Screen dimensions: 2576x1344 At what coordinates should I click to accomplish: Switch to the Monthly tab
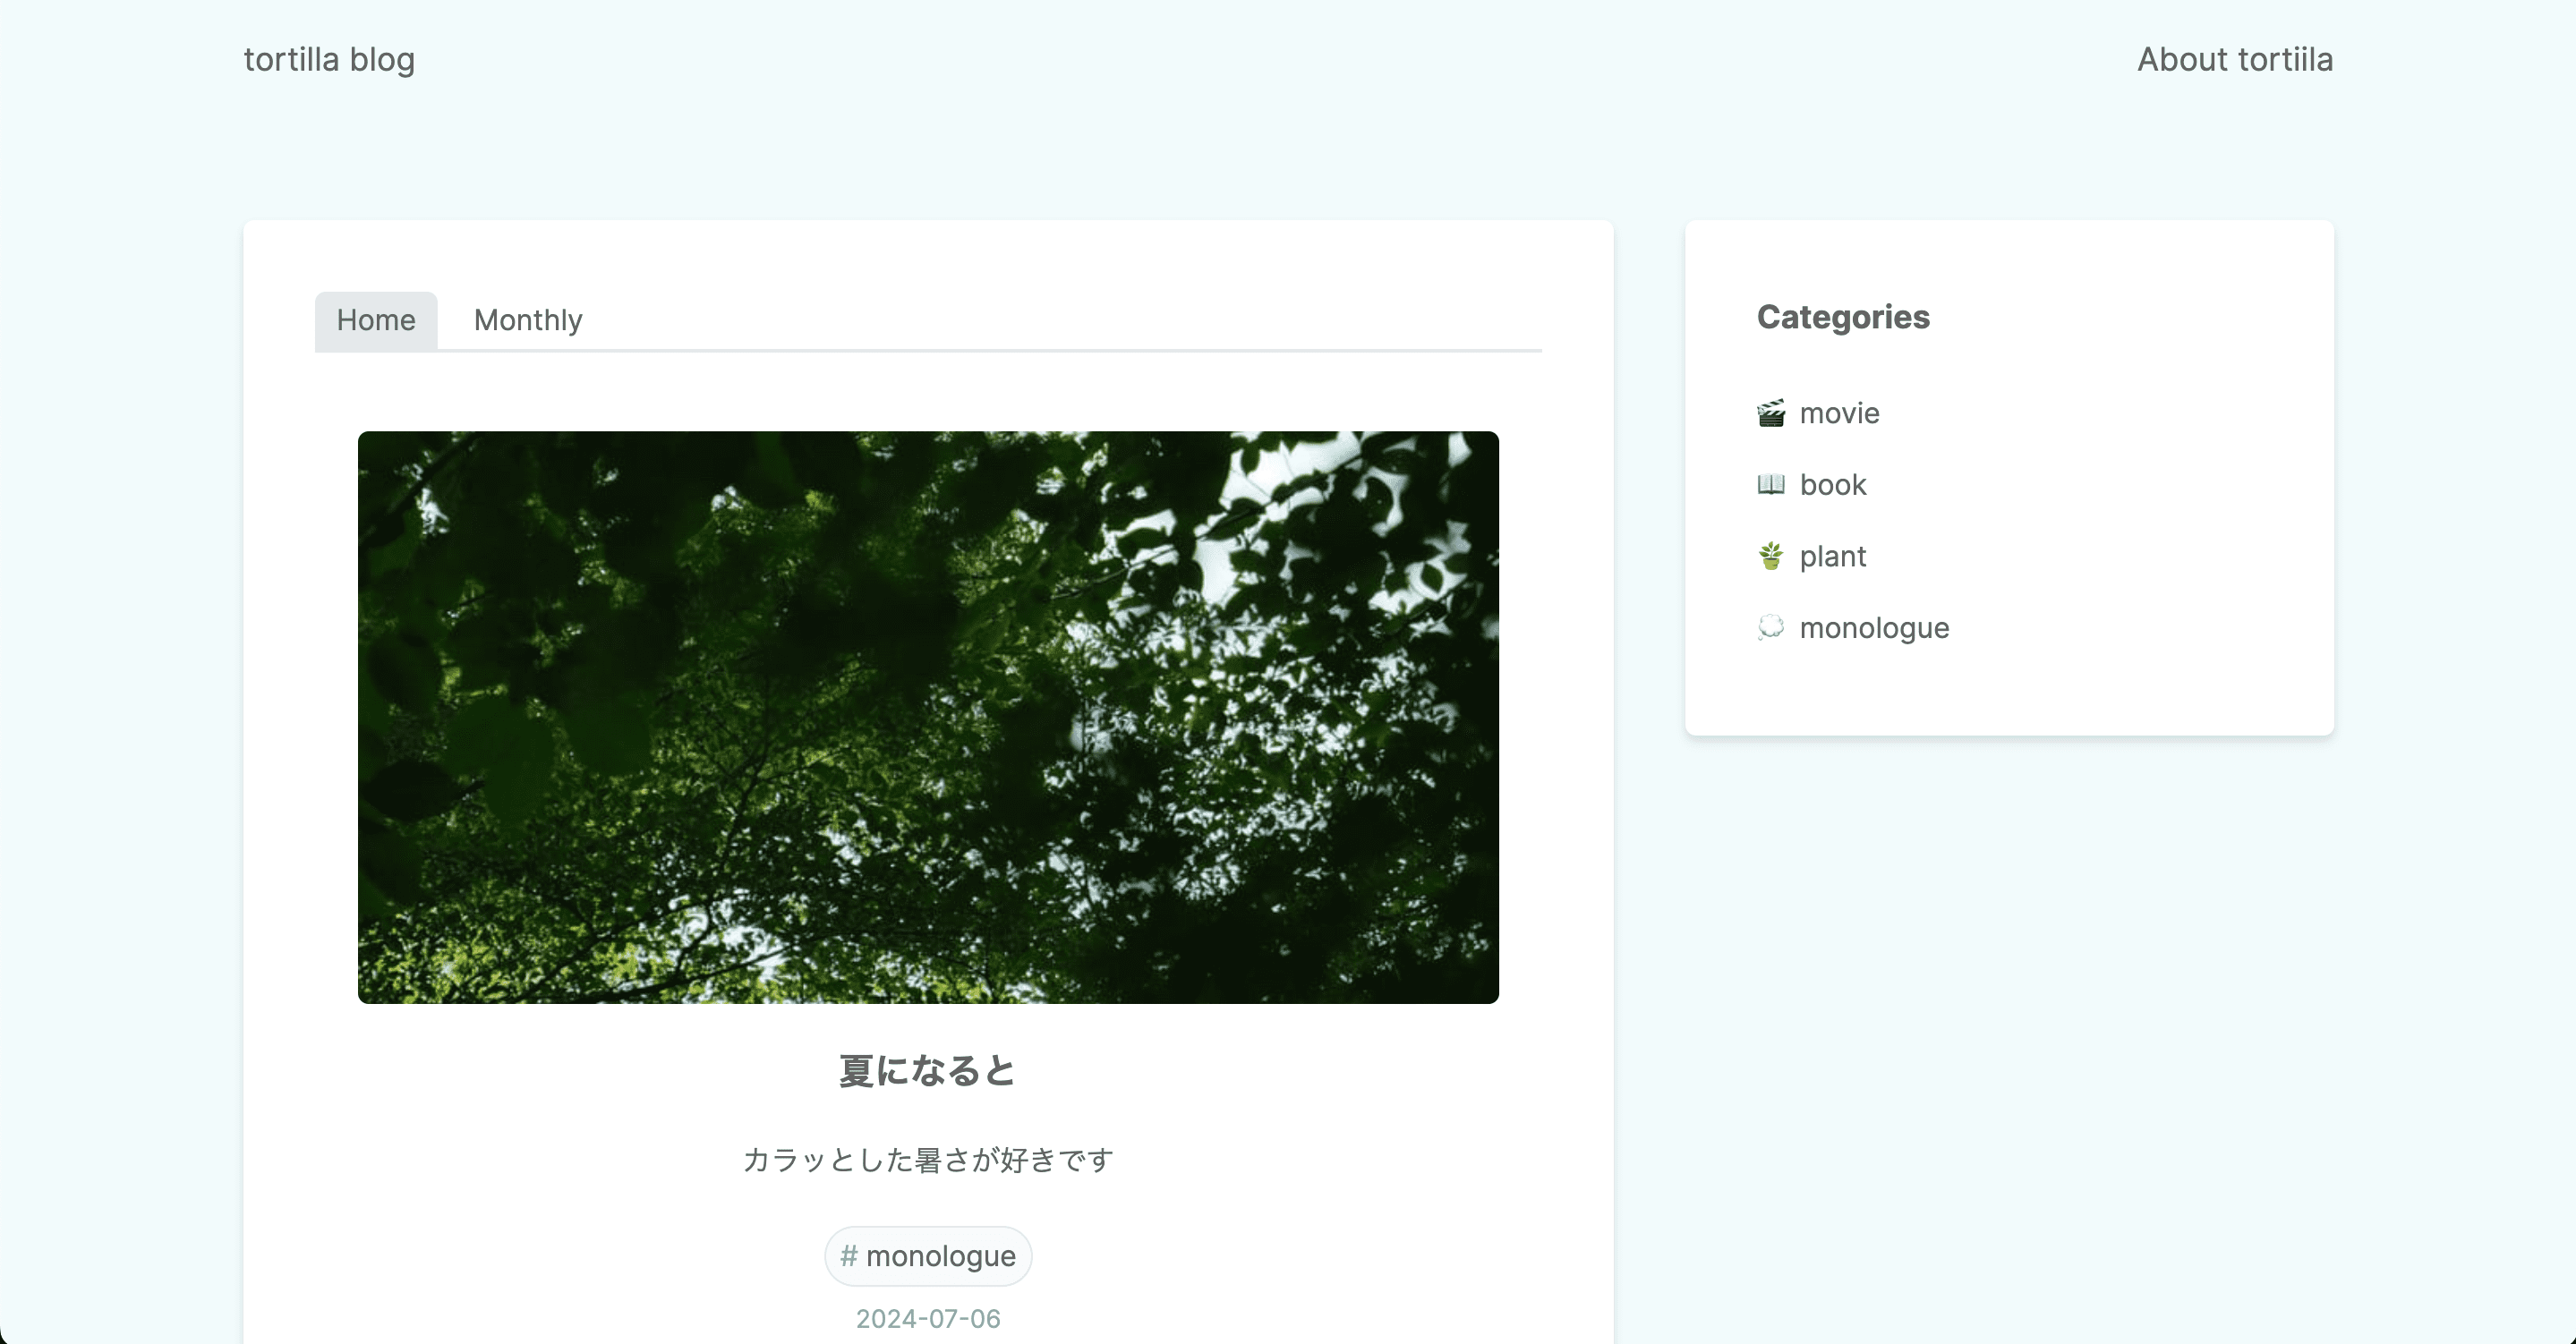click(x=527, y=320)
